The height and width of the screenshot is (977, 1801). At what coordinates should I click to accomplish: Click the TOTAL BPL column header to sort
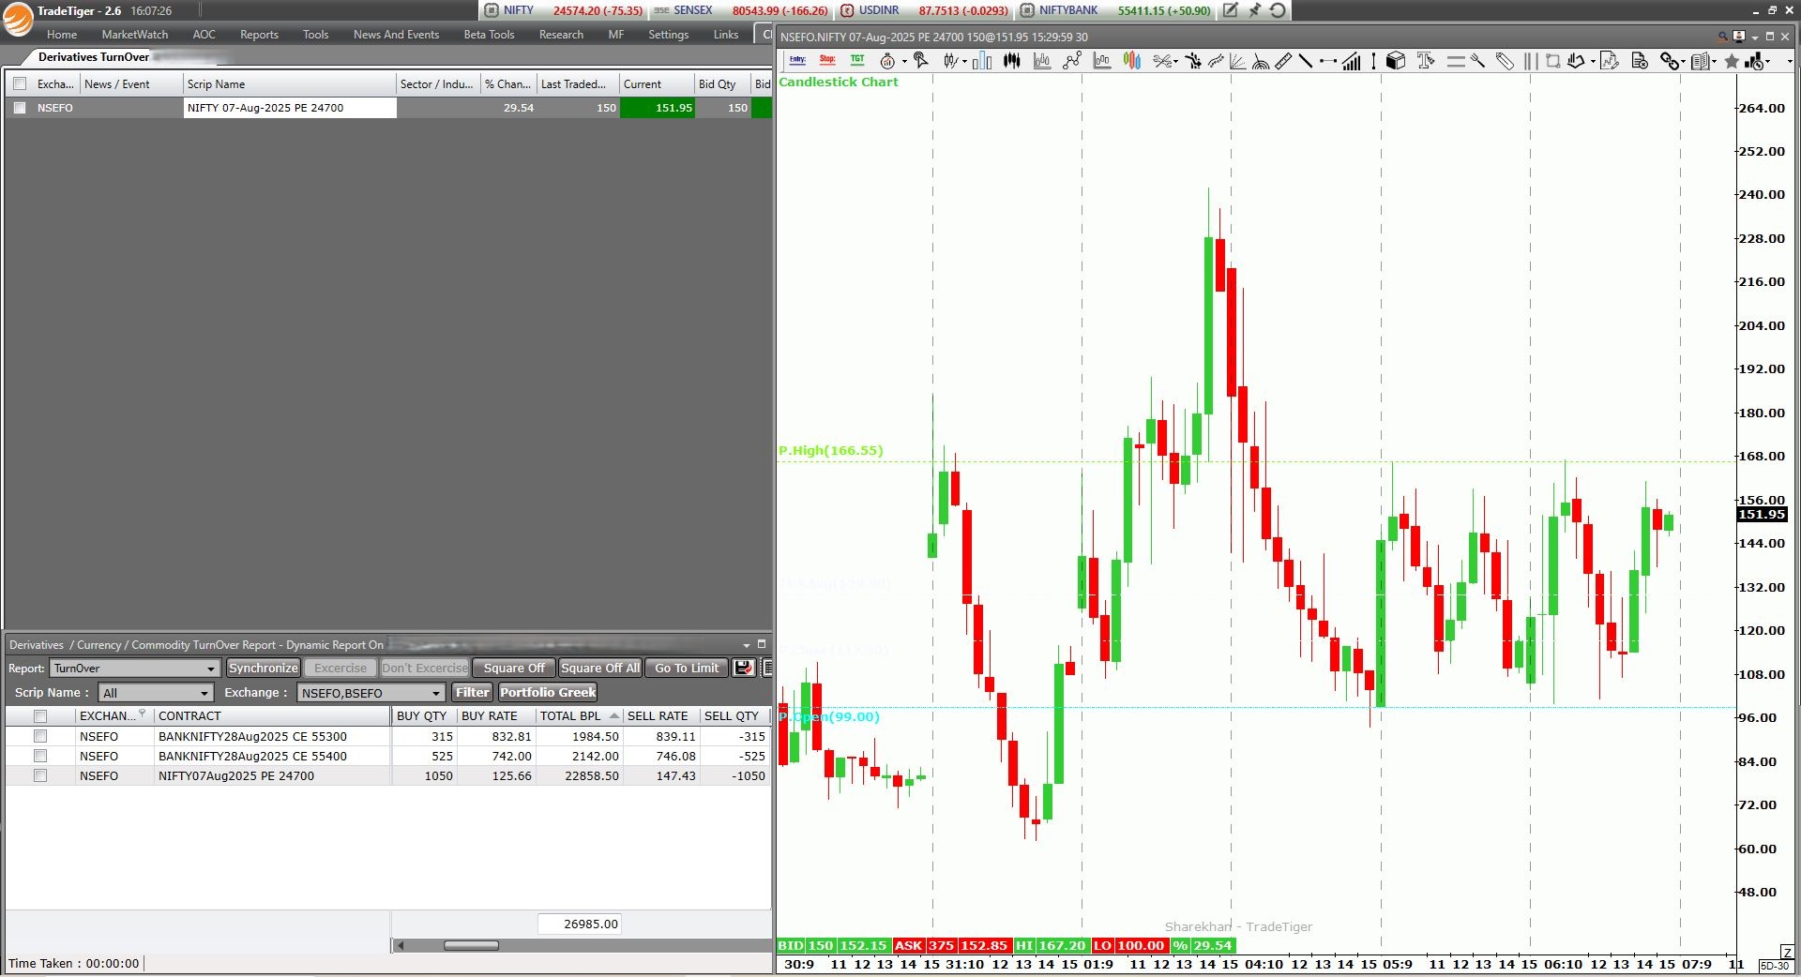coord(579,716)
